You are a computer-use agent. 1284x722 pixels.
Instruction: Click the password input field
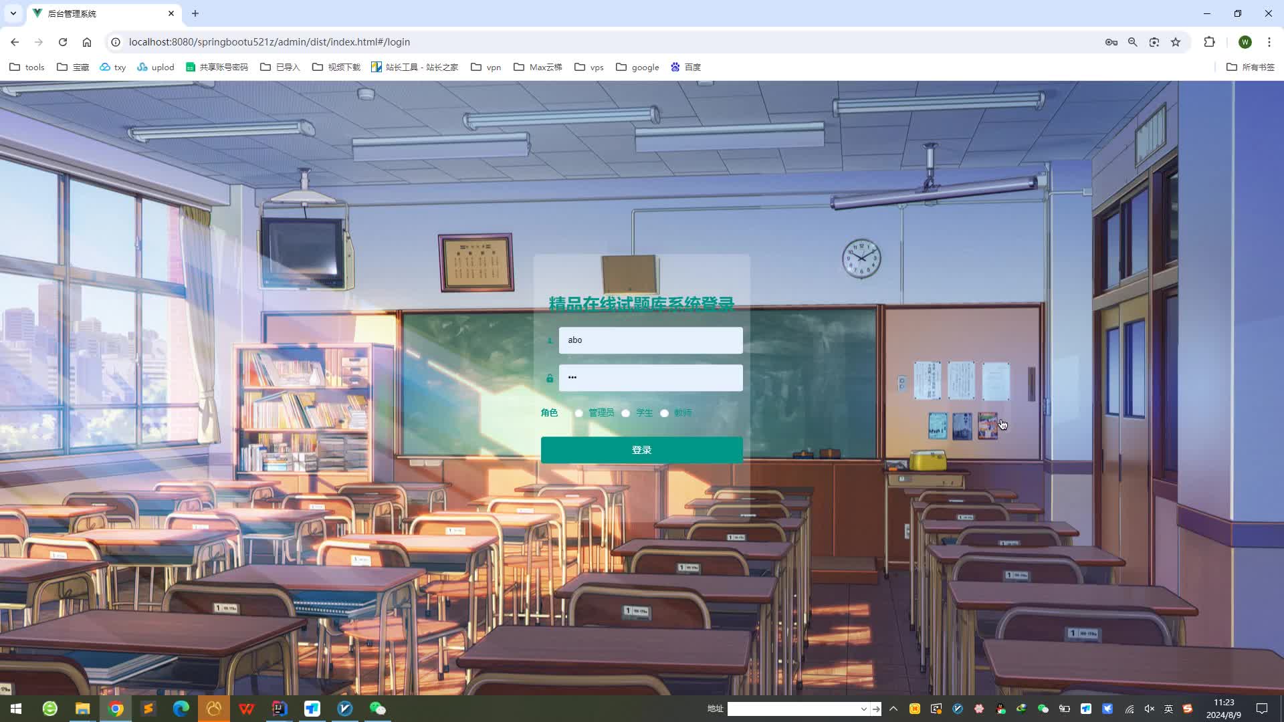coord(651,378)
